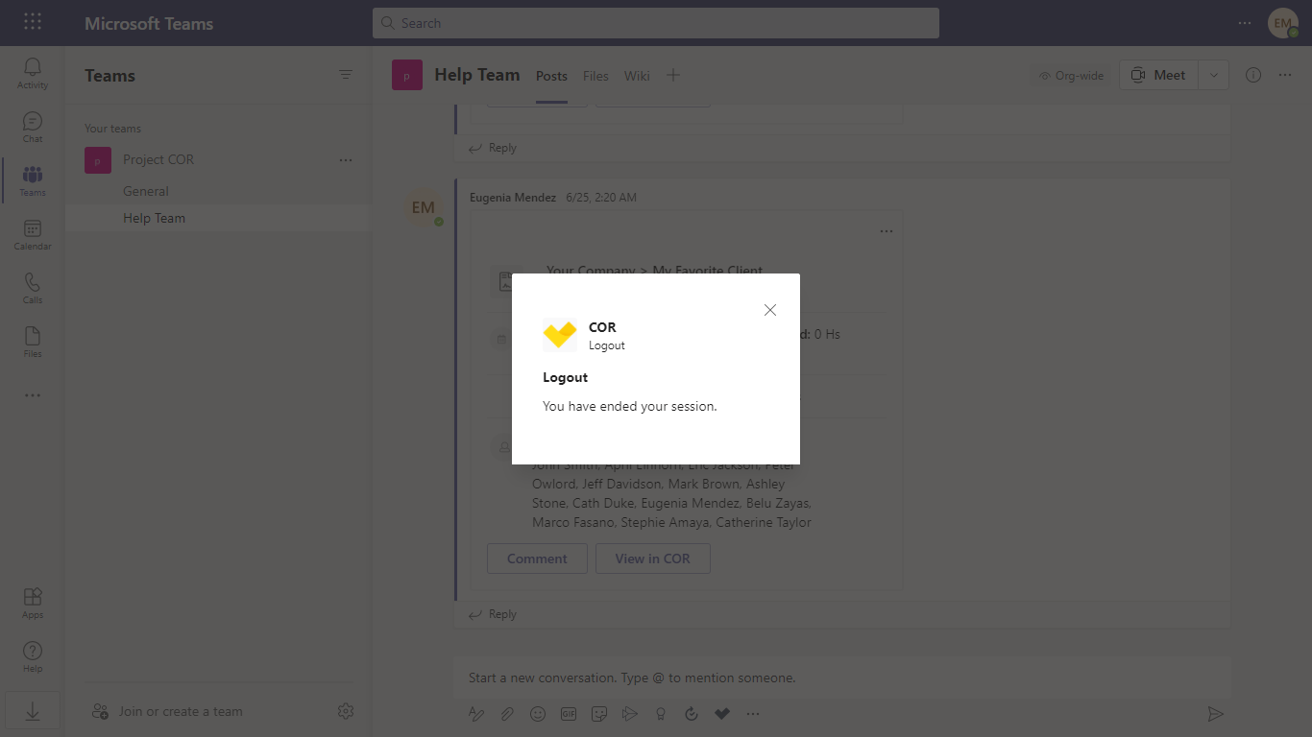
Task: Reply to Eugenia Mendez's post
Action: [493, 614]
